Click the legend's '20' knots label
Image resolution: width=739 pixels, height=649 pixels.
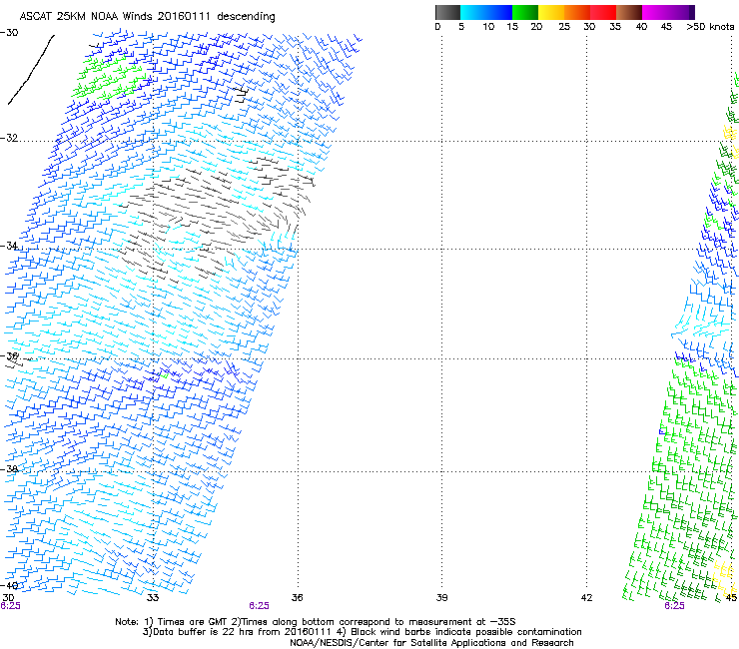tap(536, 26)
